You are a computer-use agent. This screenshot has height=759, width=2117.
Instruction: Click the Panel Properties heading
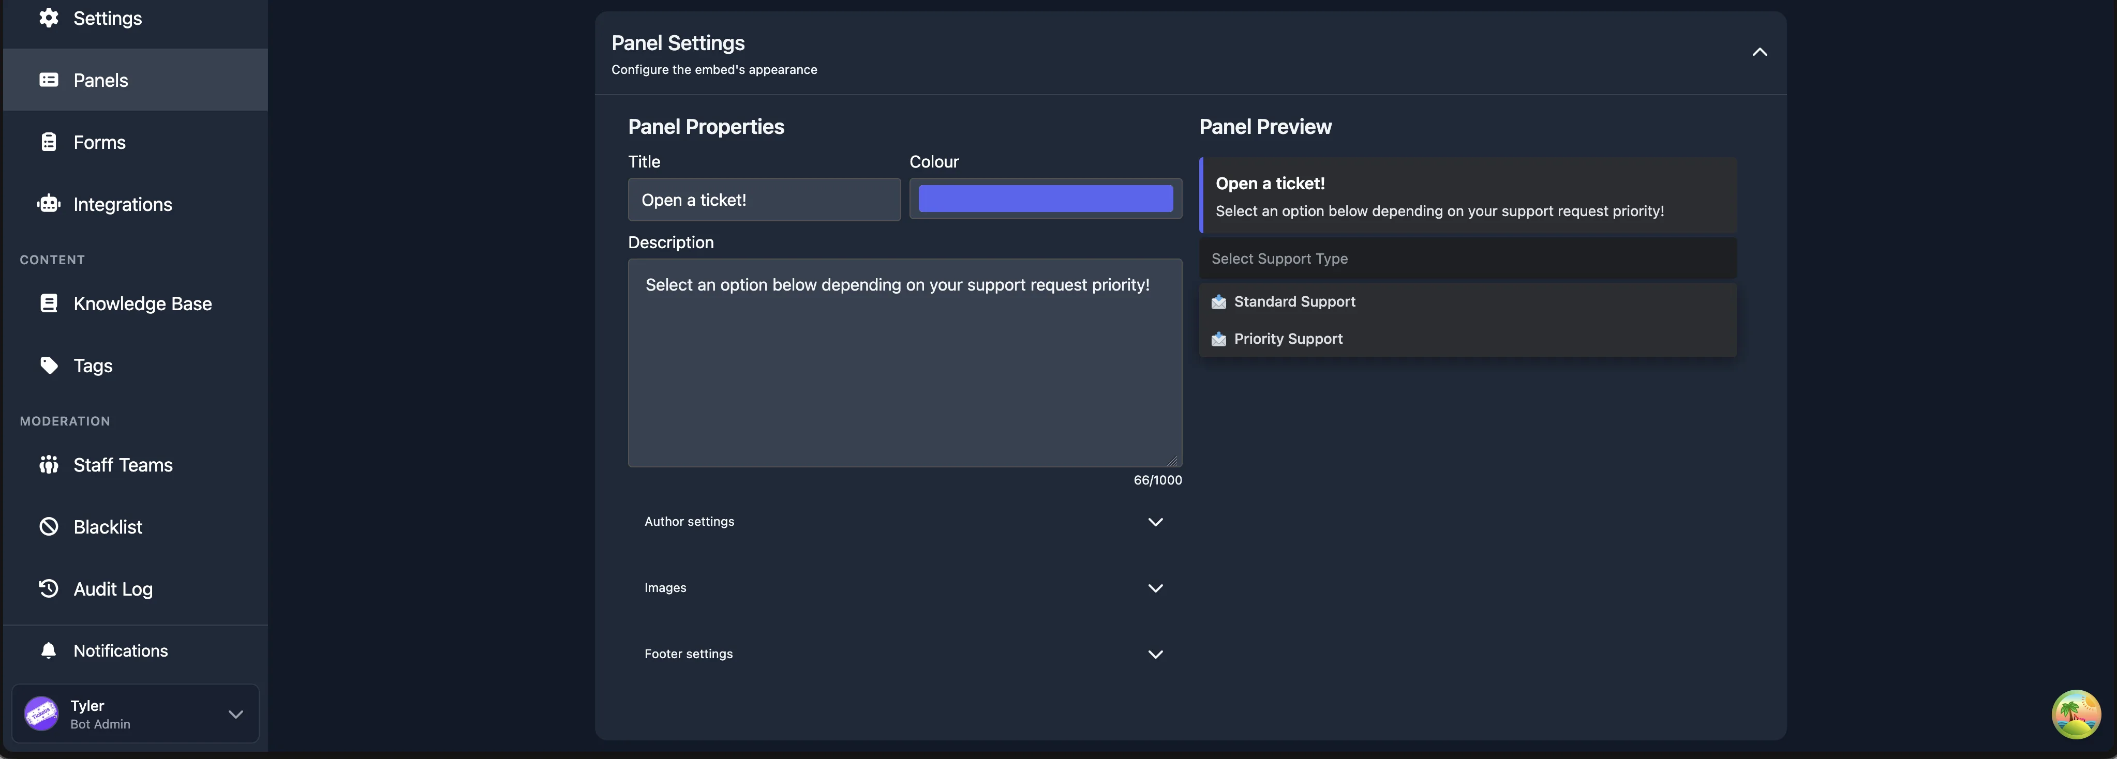point(706,127)
